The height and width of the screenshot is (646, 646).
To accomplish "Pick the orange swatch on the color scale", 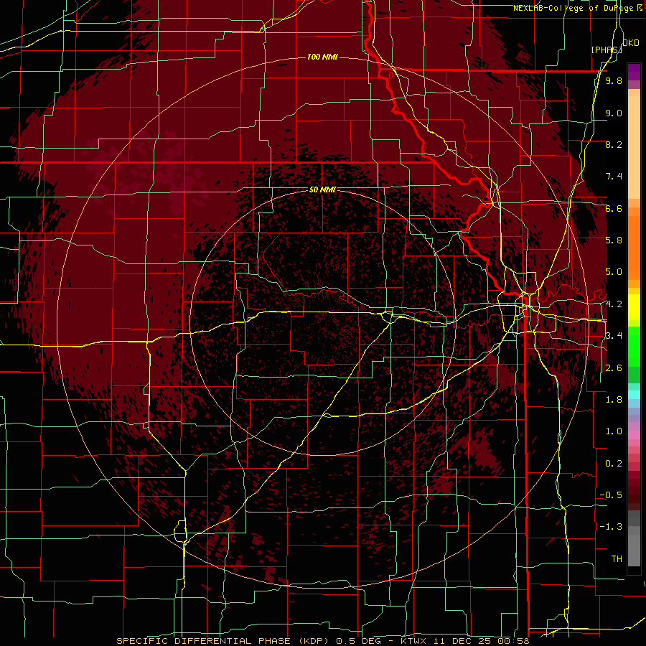I will pos(634,247).
